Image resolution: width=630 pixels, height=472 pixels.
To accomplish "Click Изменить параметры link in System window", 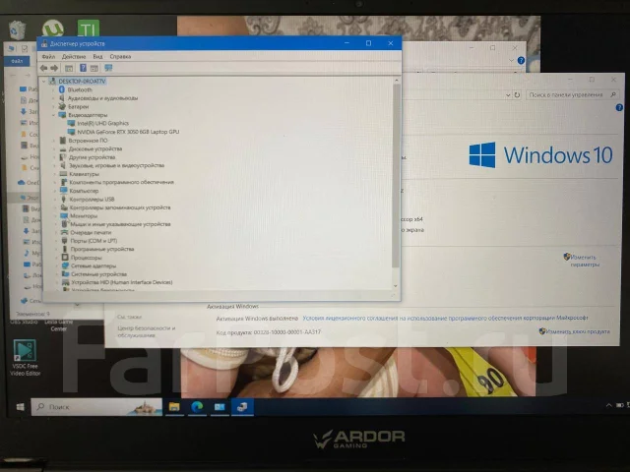I will [x=584, y=261].
